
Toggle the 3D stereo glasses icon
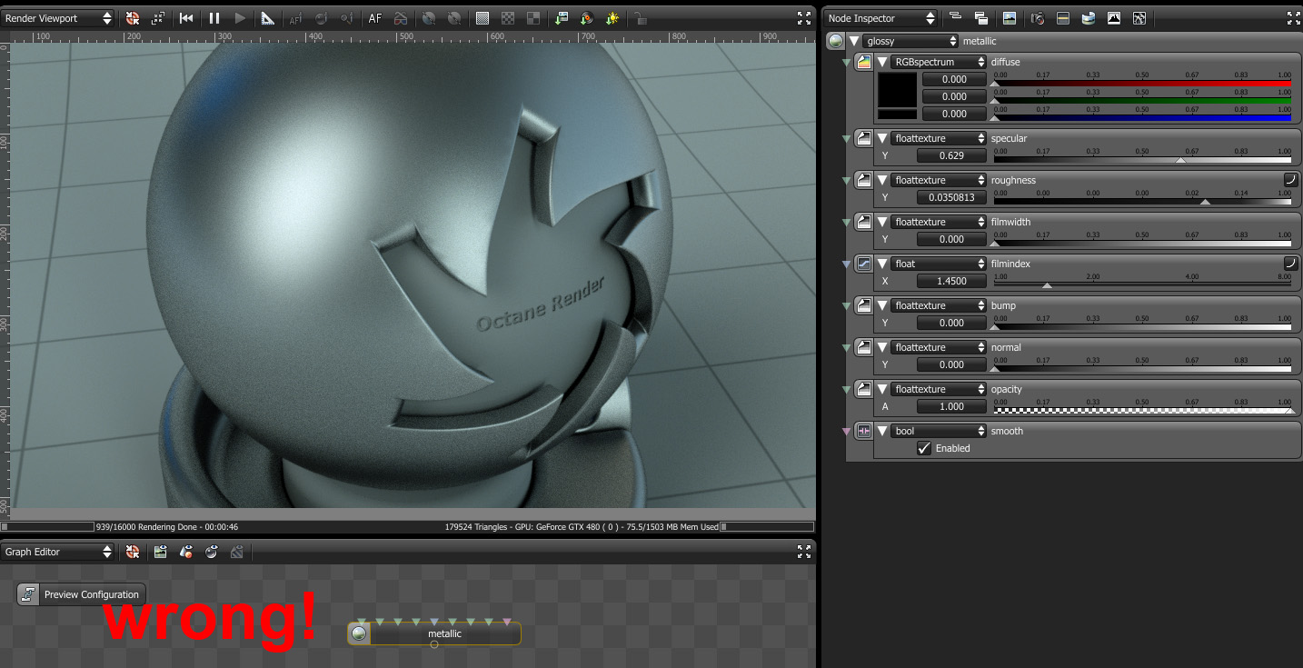(x=401, y=18)
